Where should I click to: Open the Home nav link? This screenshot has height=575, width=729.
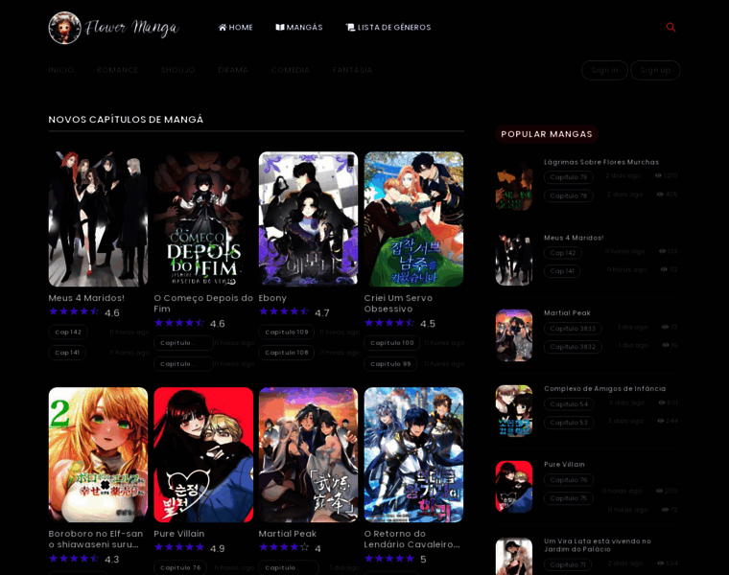tap(236, 27)
